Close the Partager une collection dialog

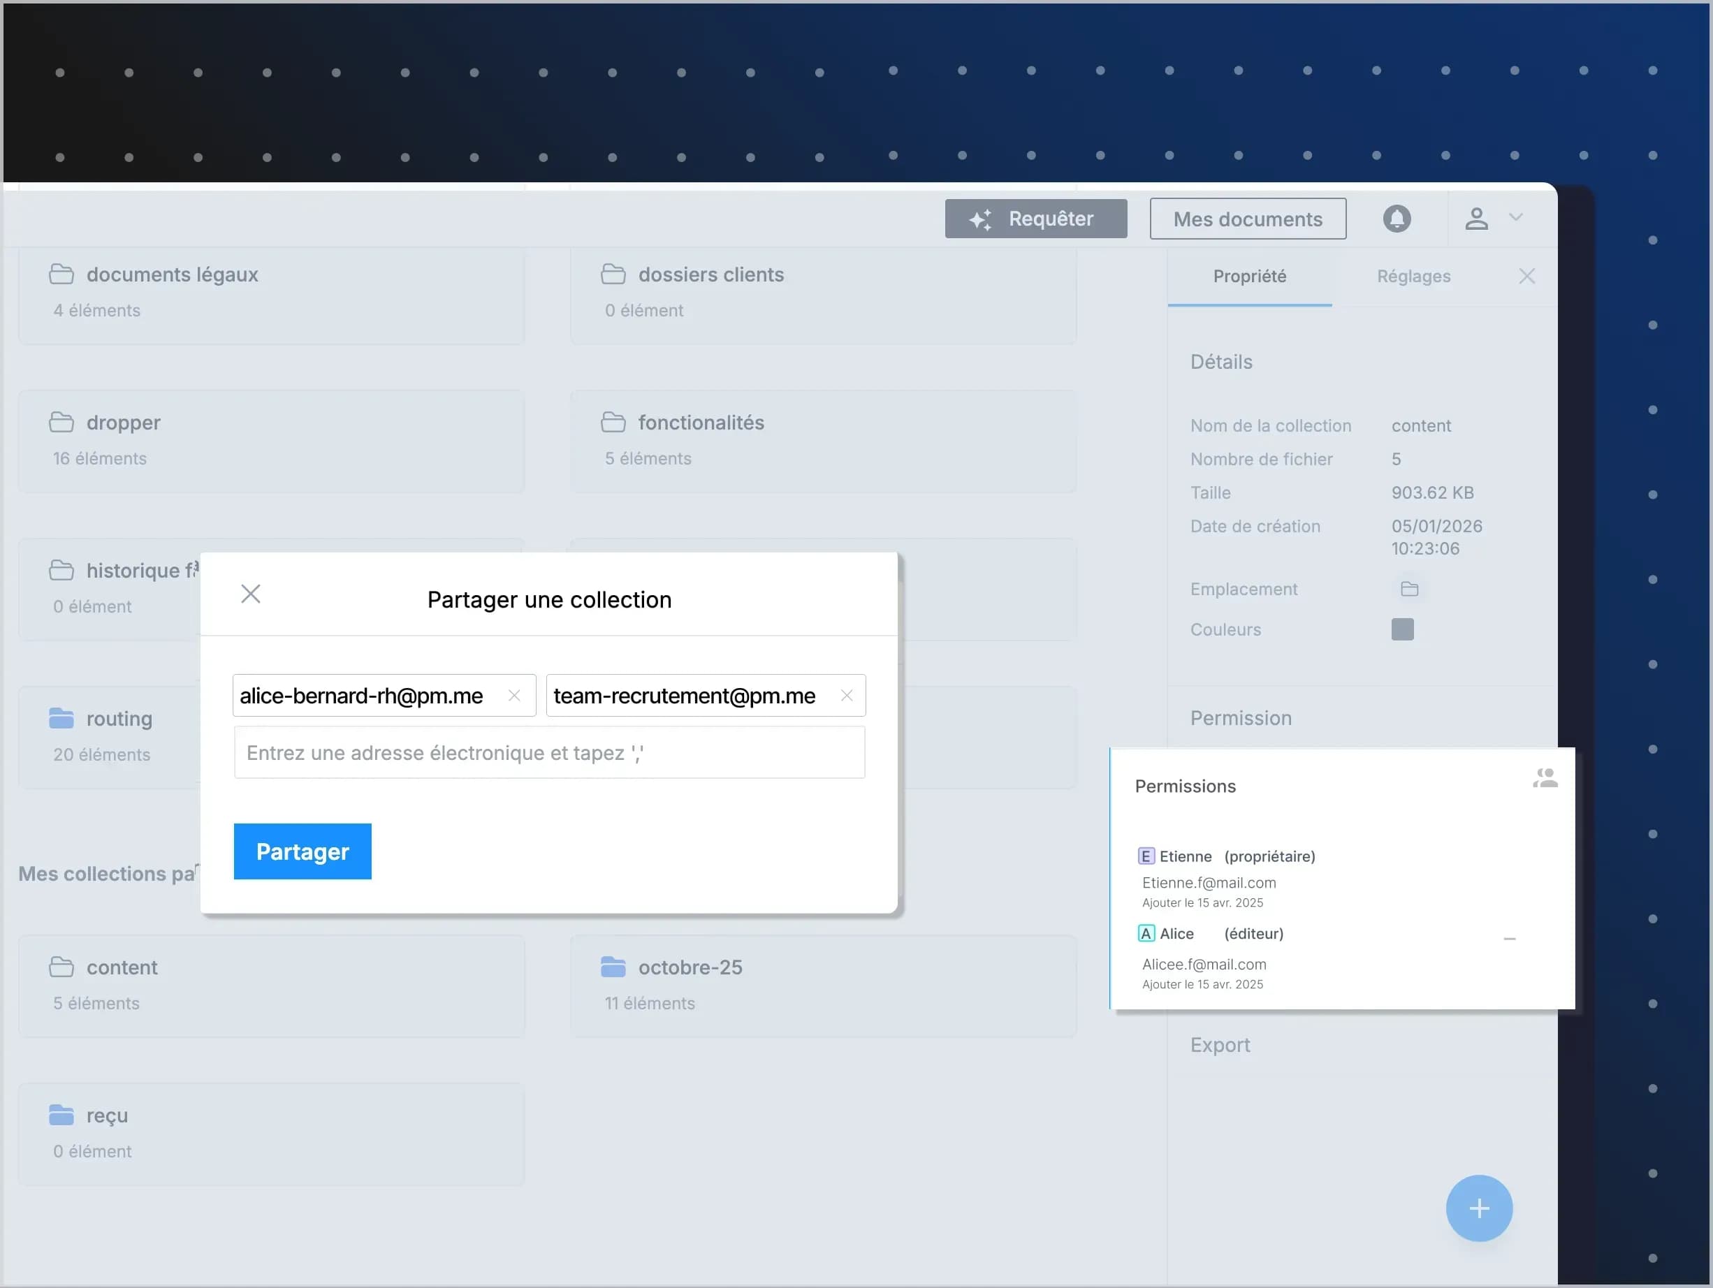(x=251, y=594)
